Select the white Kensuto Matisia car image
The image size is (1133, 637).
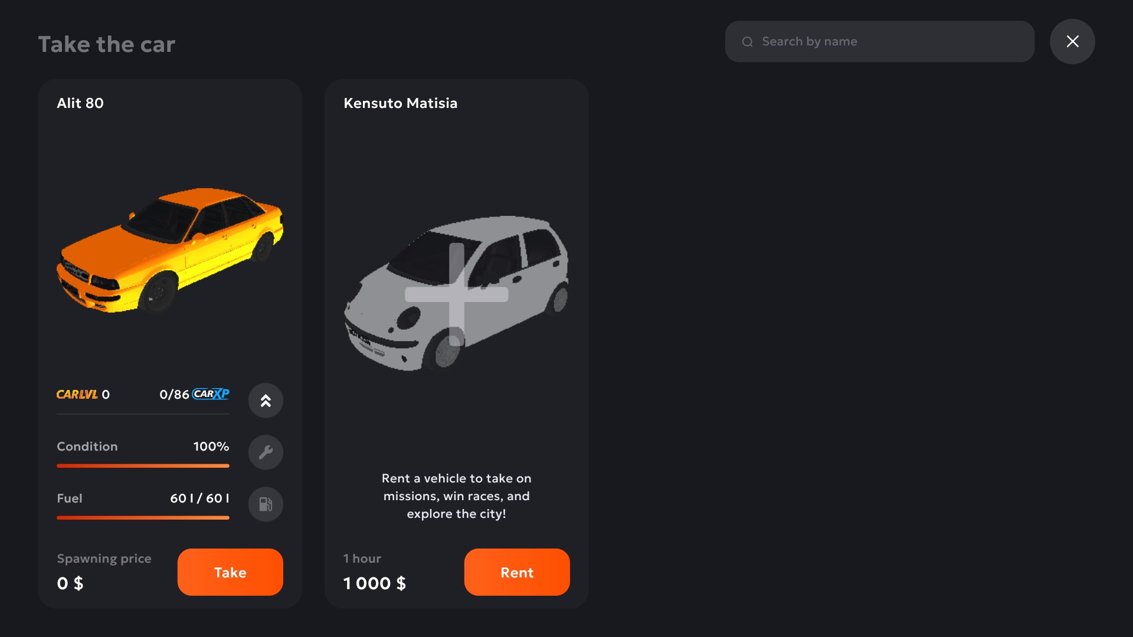pyautogui.click(x=456, y=293)
